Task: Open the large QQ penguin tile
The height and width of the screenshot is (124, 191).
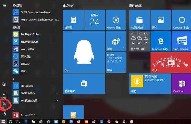Action: [84, 52]
